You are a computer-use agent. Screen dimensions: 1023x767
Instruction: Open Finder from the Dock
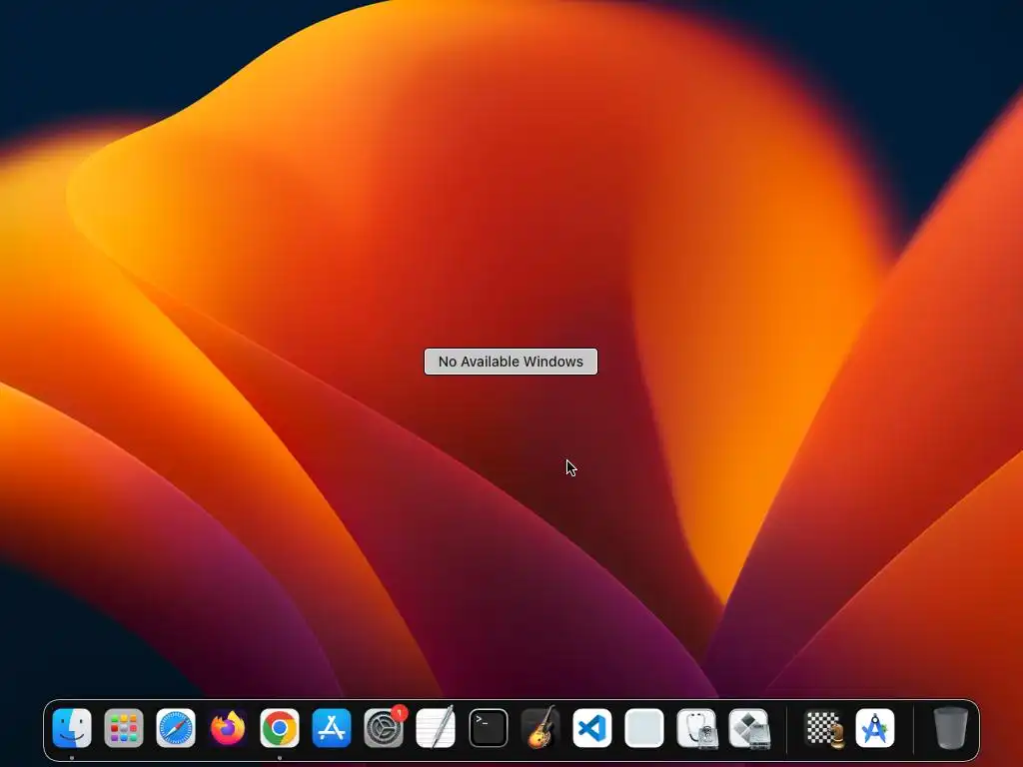click(72, 728)
